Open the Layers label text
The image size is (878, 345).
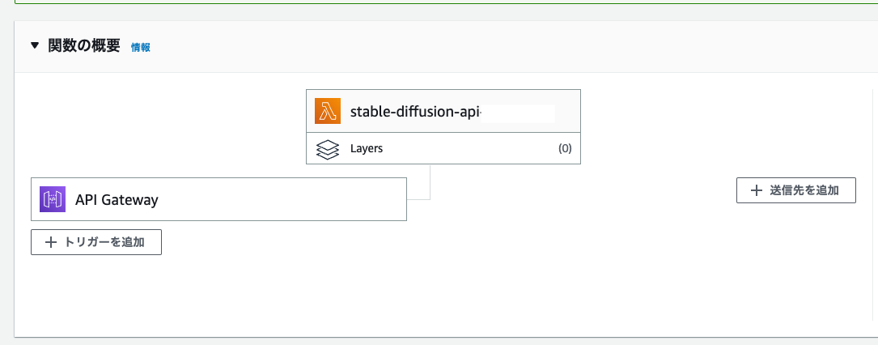pos(367,148)
